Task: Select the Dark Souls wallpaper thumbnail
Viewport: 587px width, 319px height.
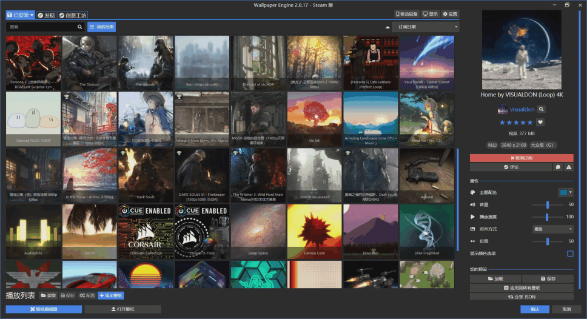Action: click(146, 175)
